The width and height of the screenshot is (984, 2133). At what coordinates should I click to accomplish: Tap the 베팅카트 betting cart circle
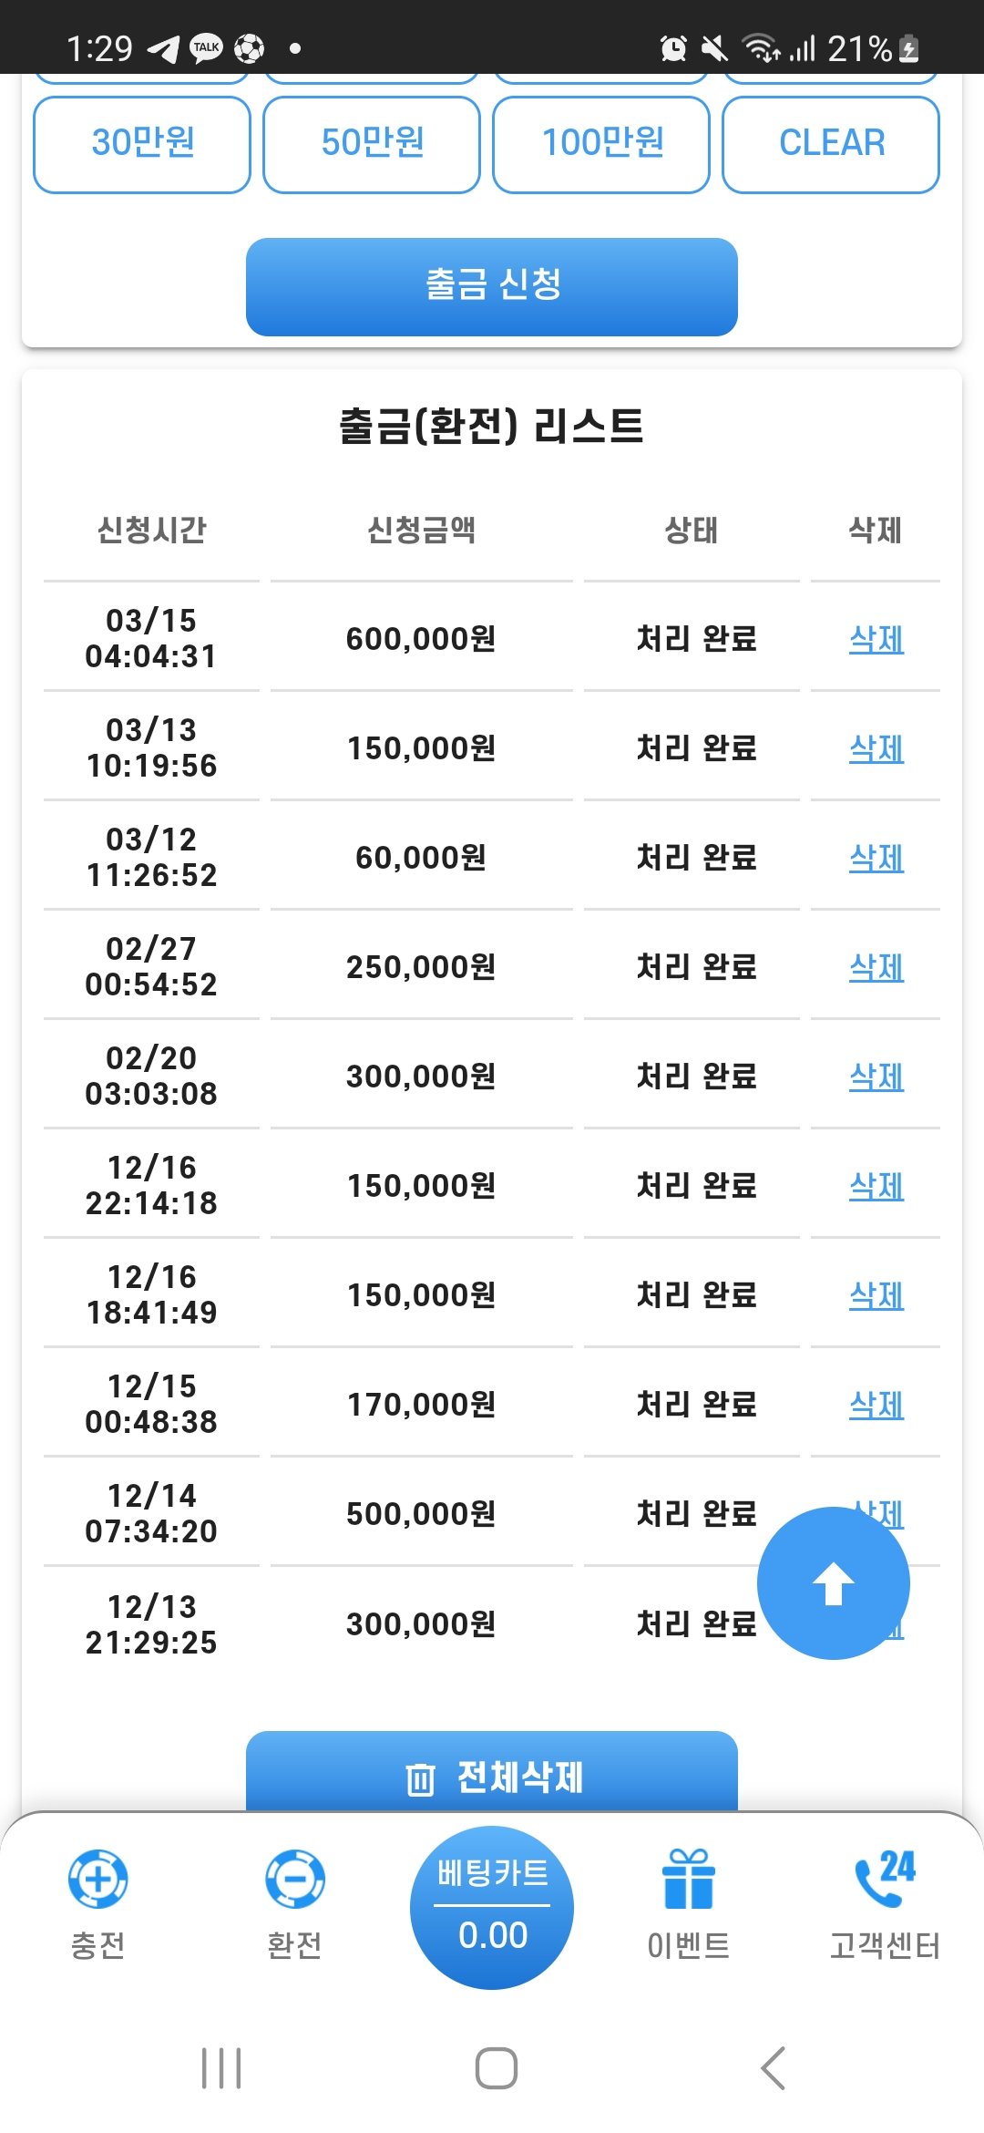pos(492,1907)
